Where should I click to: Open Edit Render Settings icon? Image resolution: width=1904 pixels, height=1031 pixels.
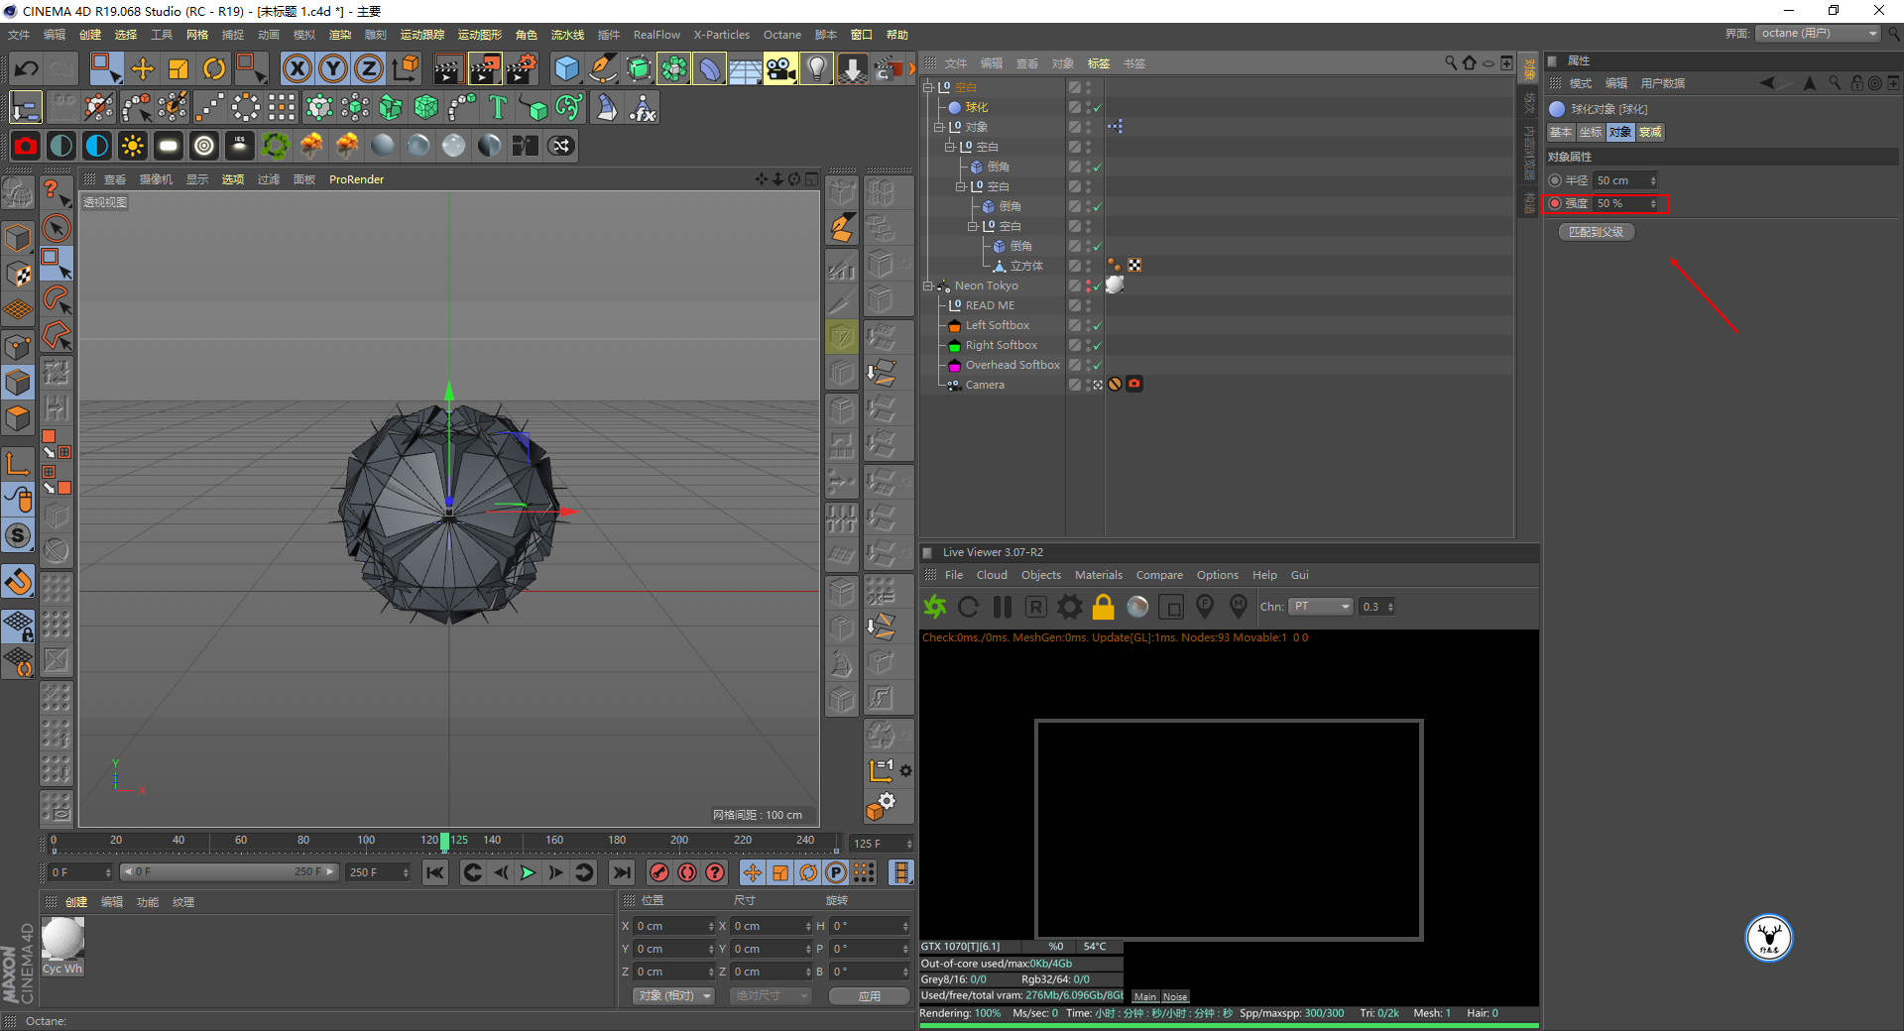[x=522, y=68]
